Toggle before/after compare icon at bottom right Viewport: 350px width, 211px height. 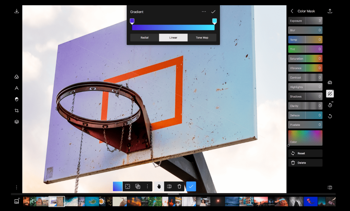(x=330, y=188)
